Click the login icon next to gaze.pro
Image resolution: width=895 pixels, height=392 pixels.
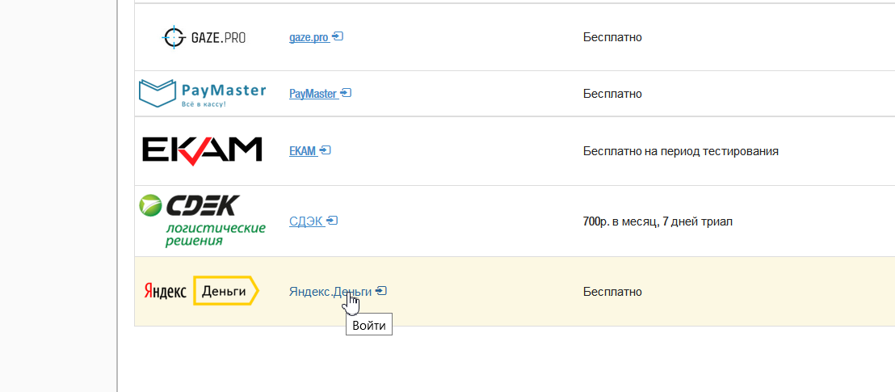click(x=338, y=36)
